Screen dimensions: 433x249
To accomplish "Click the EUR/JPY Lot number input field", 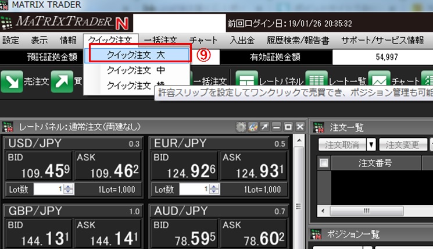I will pos(194,189).
